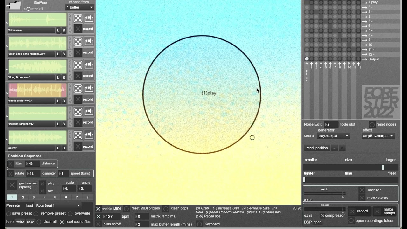Image resolution: width=407 pixels, height=229 pixels.
Task: Open the play.maxpat generator dropdown
Action: pyautogui.click(x=333, y=136)
